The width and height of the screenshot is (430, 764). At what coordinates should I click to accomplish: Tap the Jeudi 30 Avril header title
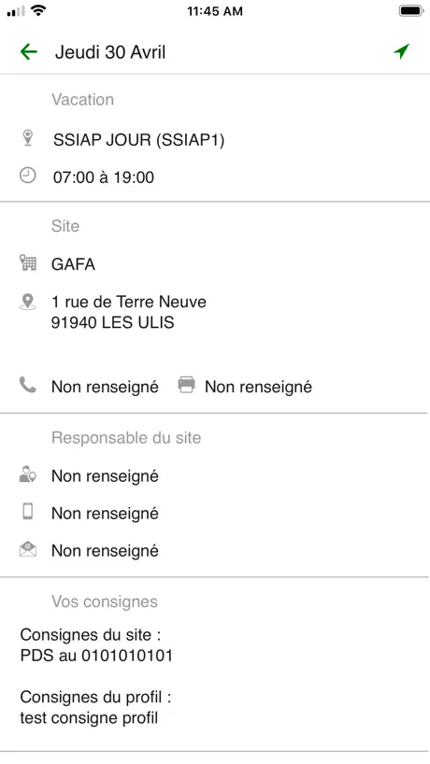tap(110, 52)
